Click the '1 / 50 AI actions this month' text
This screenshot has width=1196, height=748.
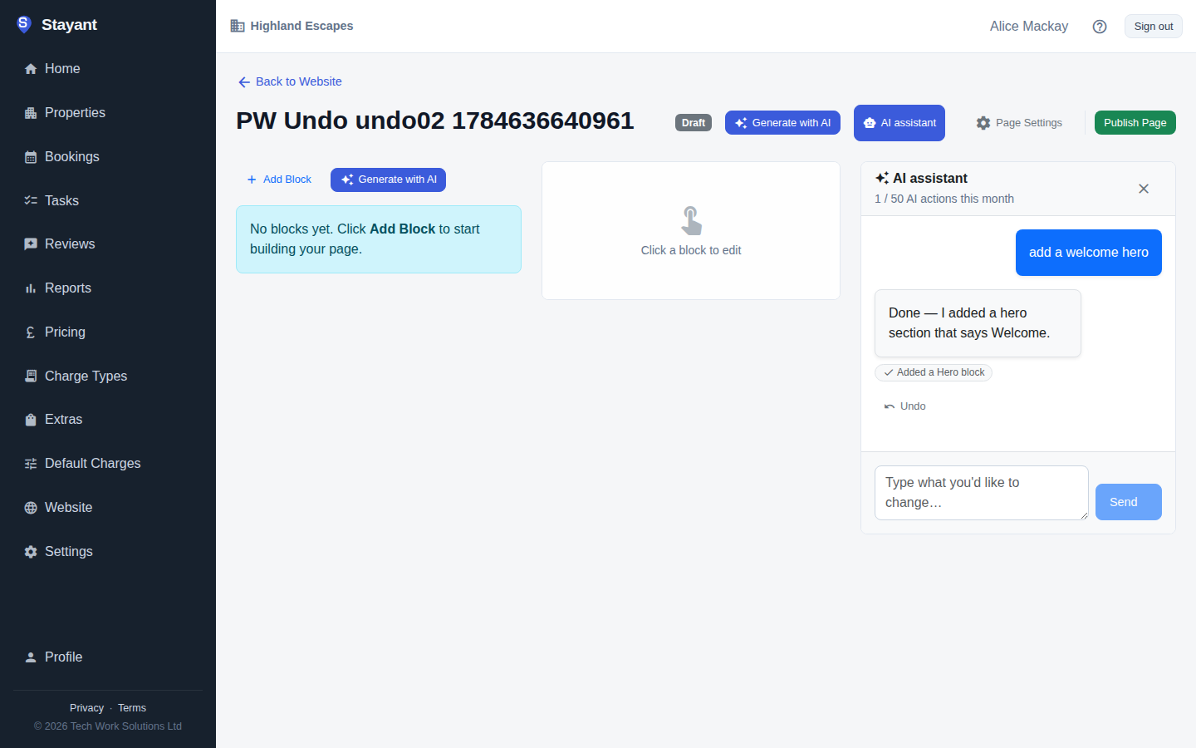point(944,199)
